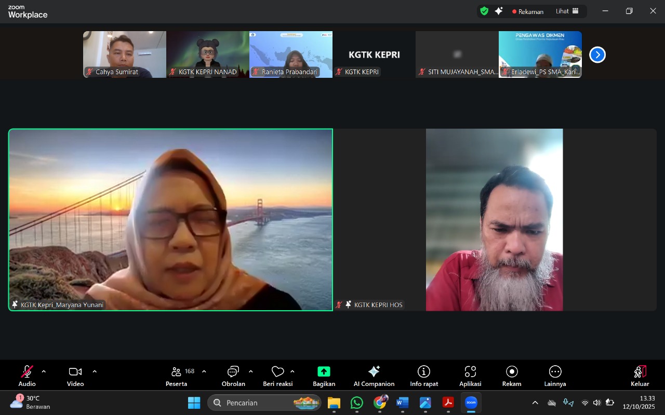Expand the Beri reaksi options arrow
Viewport: 665px width, 415px height.
click(292, 371)
